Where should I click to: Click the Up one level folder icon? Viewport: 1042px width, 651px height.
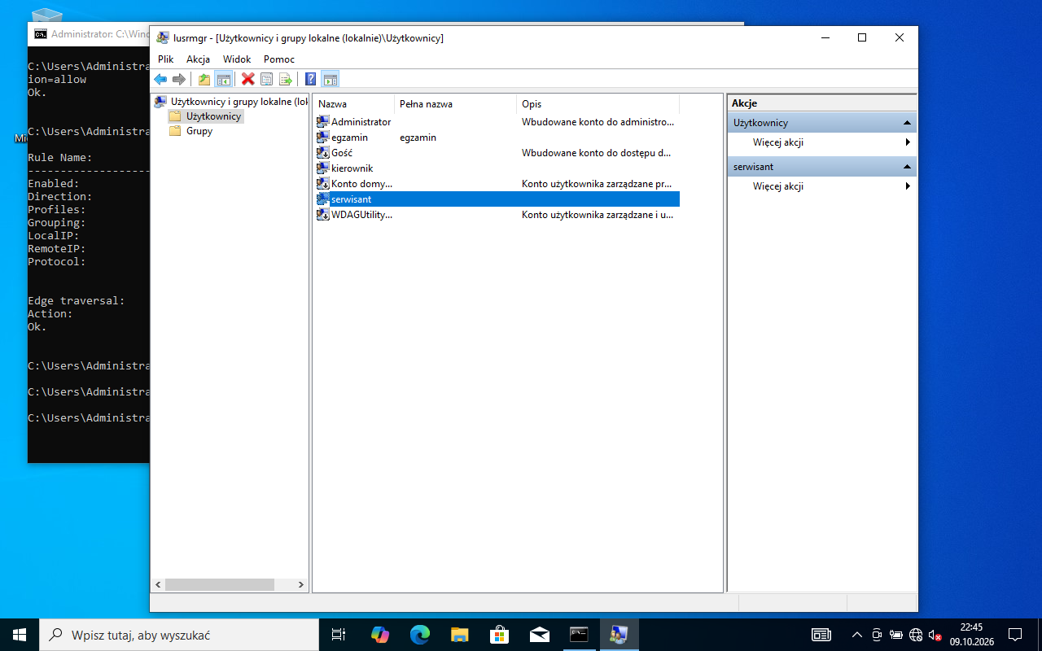(204, 79)
